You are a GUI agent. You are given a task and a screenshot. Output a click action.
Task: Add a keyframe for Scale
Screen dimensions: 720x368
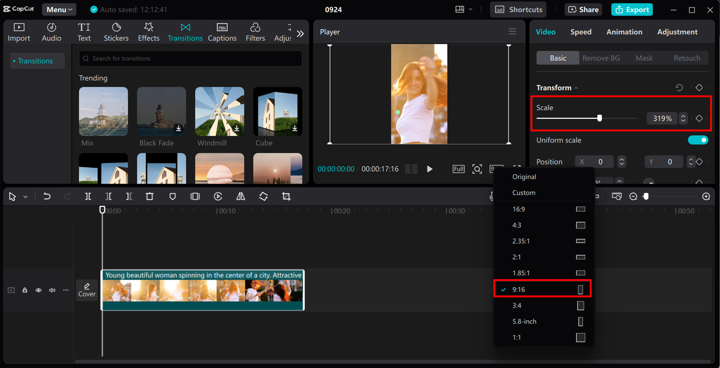(699, 118)
